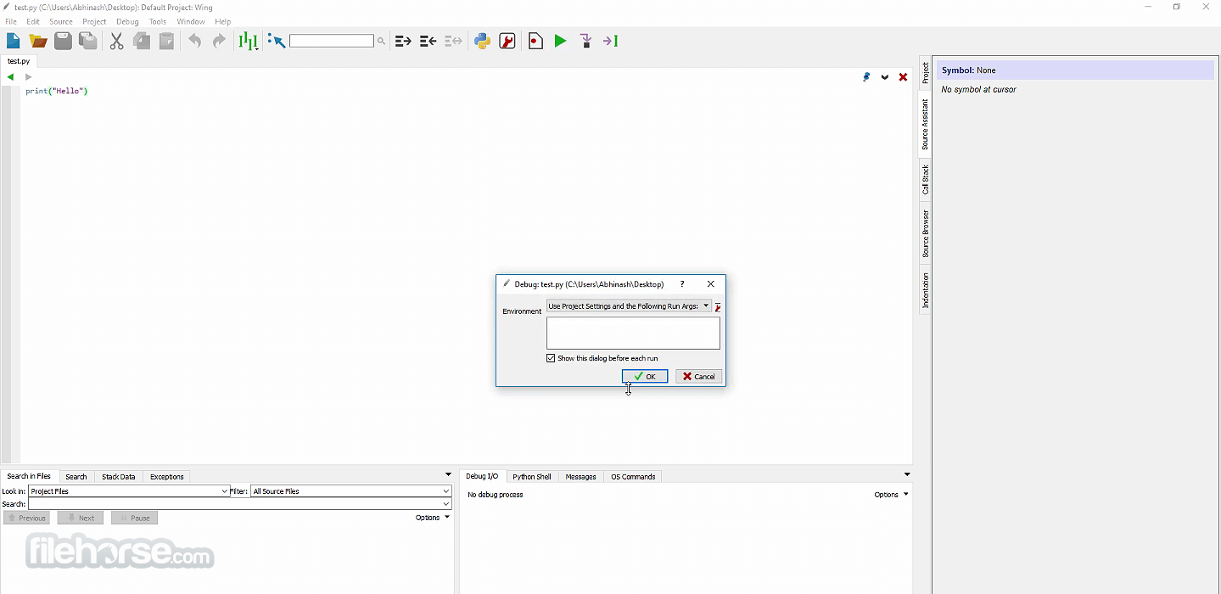1221x594 pixels.
Task: Open the editor options down-chevron menu
Action: click(x=885, y=77)
